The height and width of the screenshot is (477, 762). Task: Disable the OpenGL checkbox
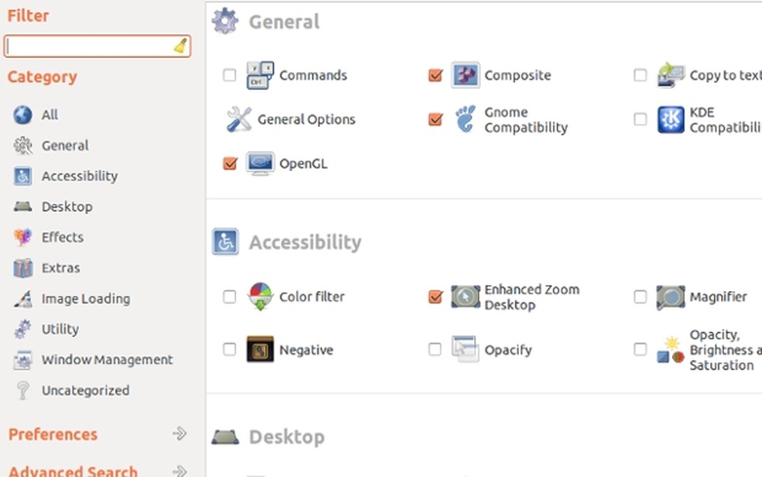point(229,163)
